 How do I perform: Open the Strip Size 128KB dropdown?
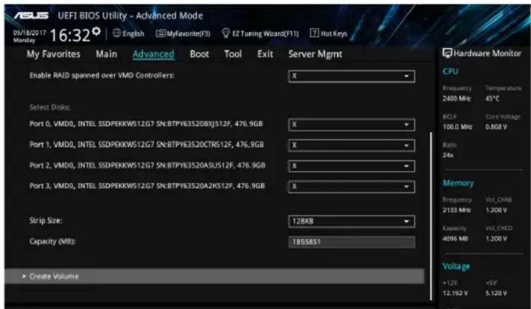(x=352, y=221)
